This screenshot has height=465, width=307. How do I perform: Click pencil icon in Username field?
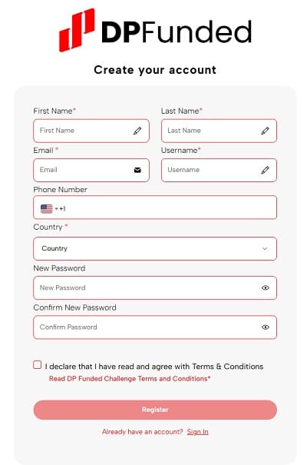[265, 170]
